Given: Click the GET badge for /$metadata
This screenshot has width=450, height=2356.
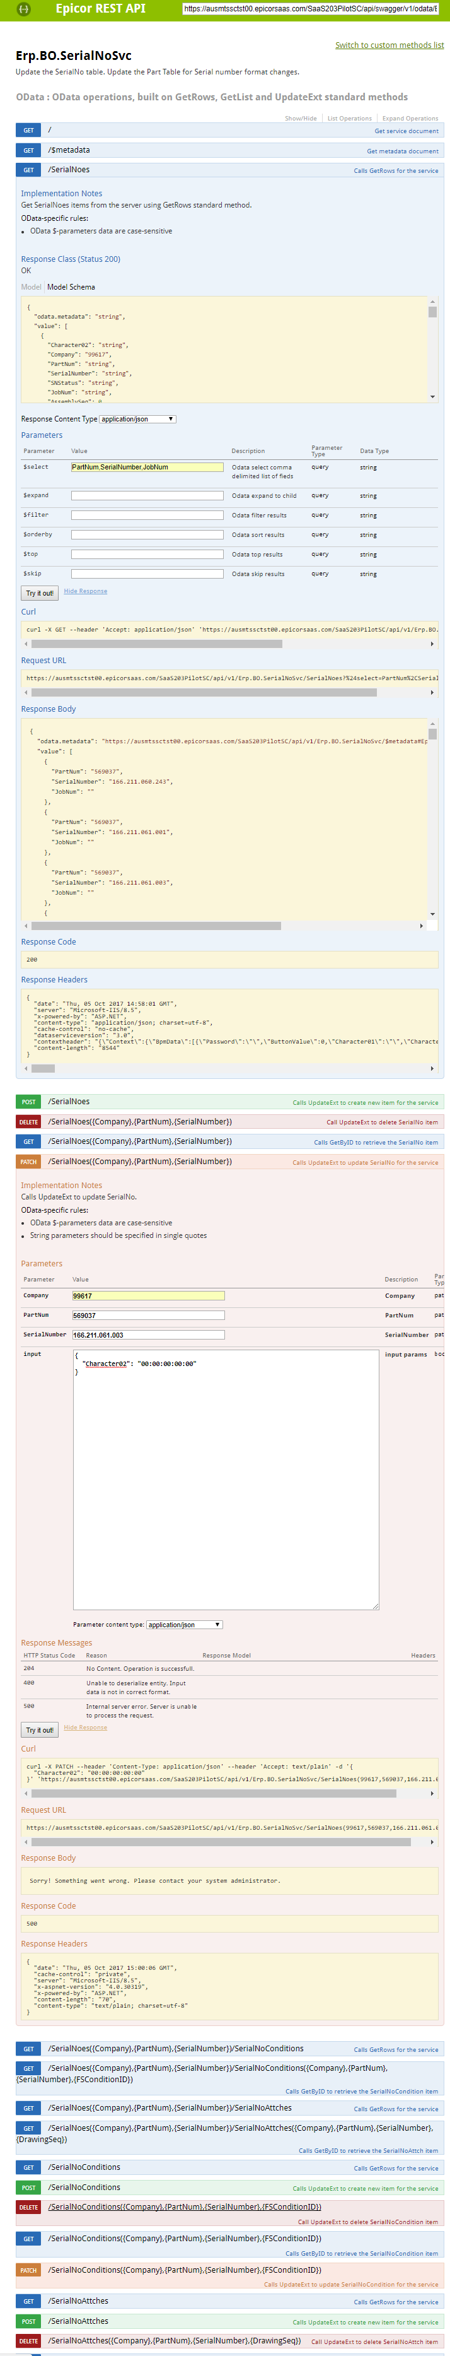Looking at the screenshot, I should click(x=28, y=150).
